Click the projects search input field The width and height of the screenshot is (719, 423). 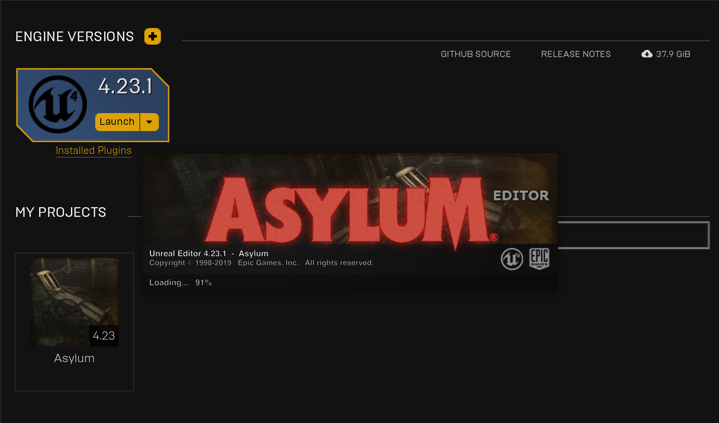pos(633,235)
